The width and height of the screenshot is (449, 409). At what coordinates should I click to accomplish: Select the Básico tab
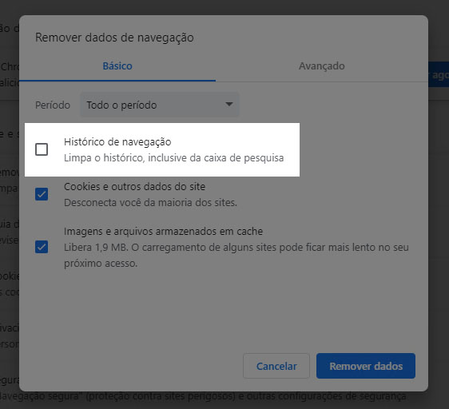[117, 66]
